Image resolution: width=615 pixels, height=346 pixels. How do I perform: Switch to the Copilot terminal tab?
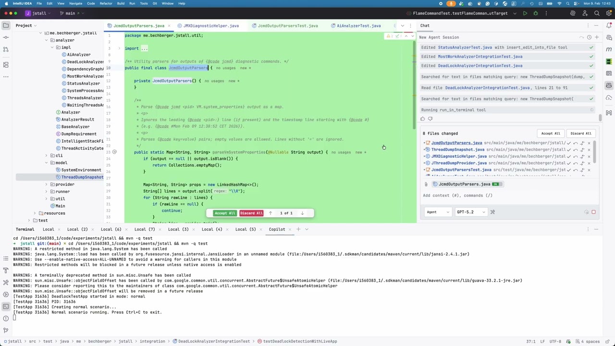click(277, 229)
